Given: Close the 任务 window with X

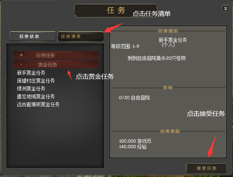Looking at the screenshot, I should (225, 8).
